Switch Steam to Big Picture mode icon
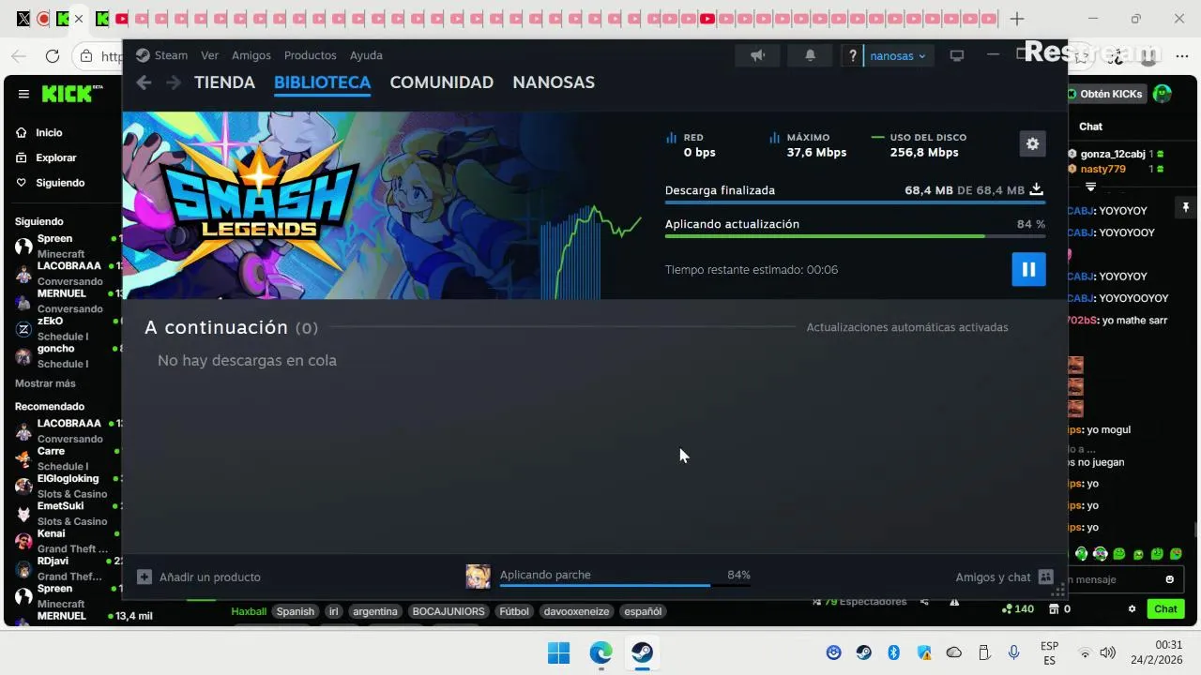The image size is (1201, 675). point(957,55)
